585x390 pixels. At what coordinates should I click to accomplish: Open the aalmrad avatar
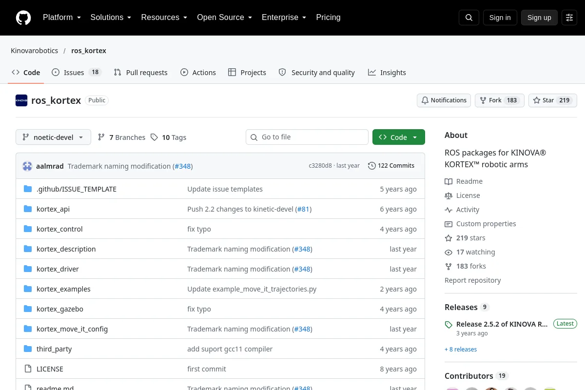pyautogui.click(x=27, y=166)
